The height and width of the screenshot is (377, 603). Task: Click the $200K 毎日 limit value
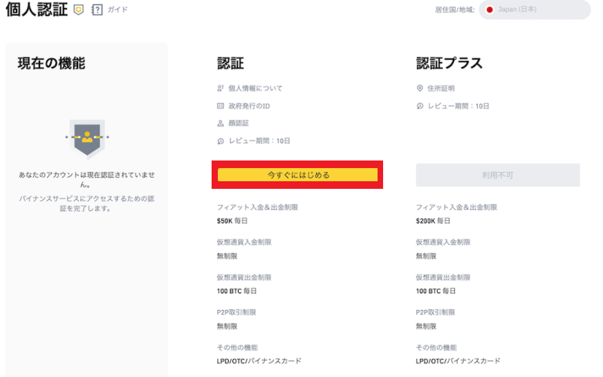(433, 221)
